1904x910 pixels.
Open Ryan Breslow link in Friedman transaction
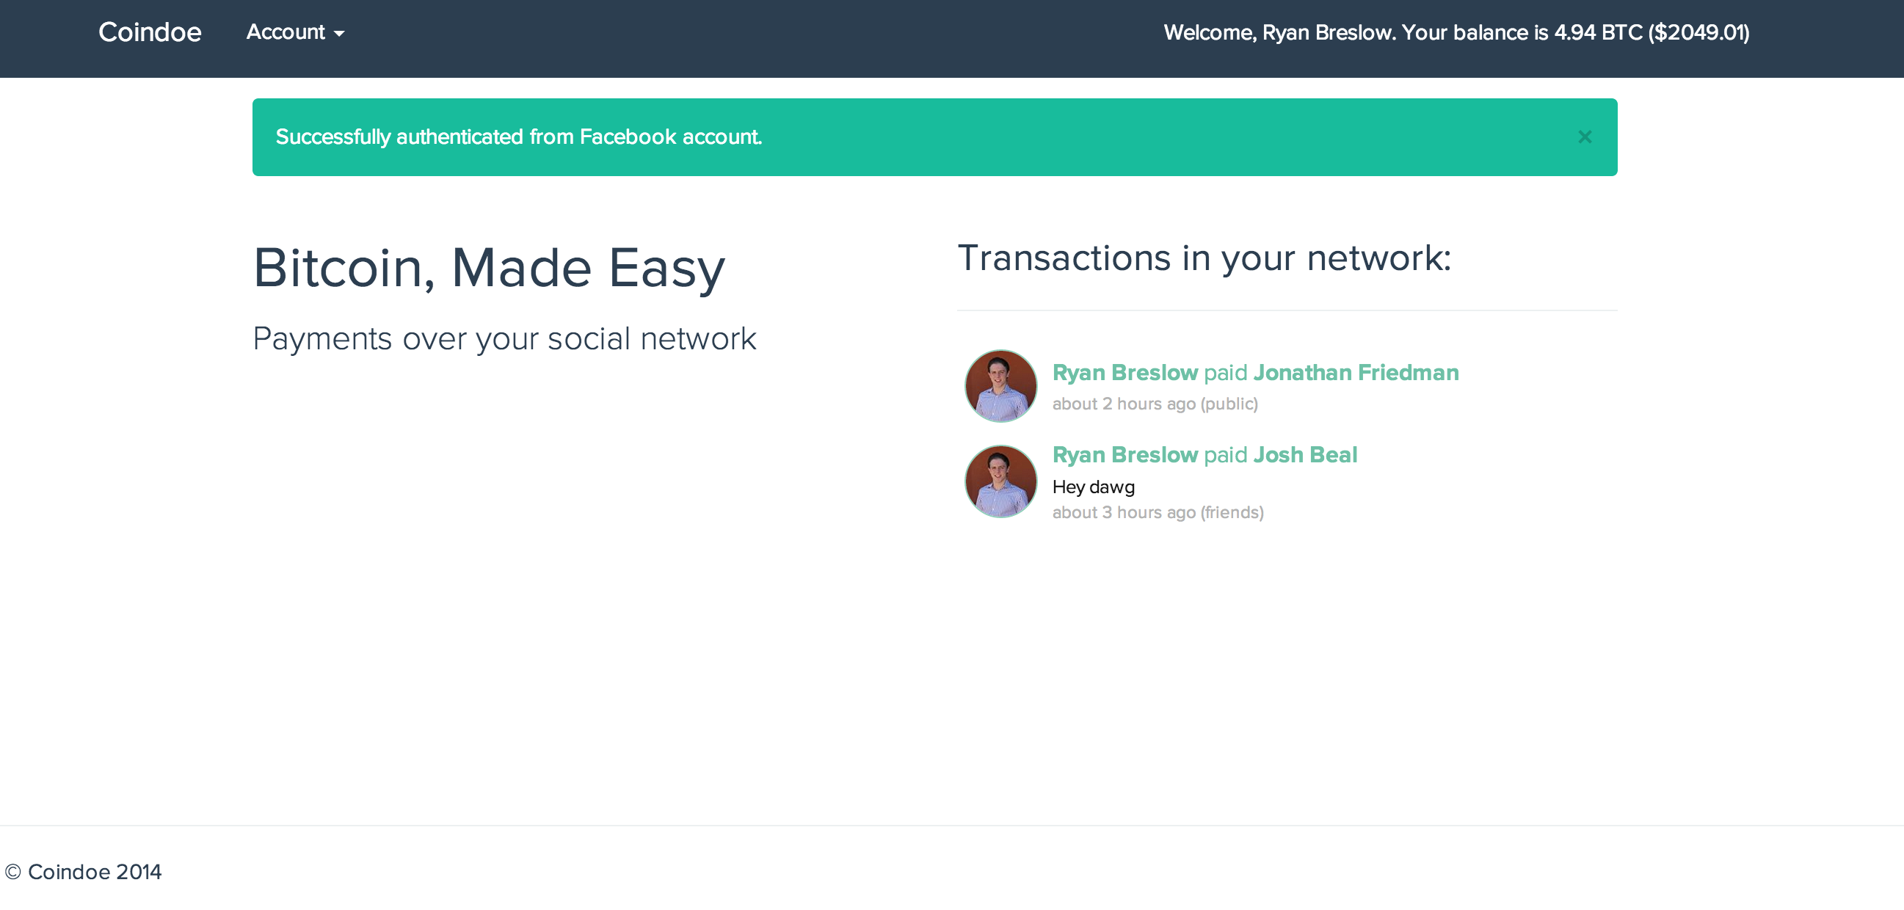pos(1124,373)
